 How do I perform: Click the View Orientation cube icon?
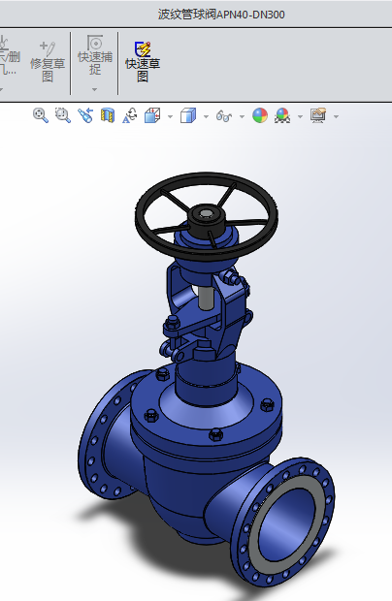pos(152,115)
